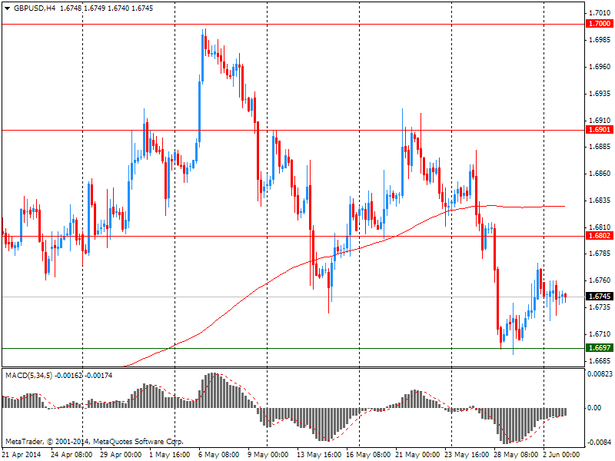Click the 1.6985 price scale value

[600, 40]
